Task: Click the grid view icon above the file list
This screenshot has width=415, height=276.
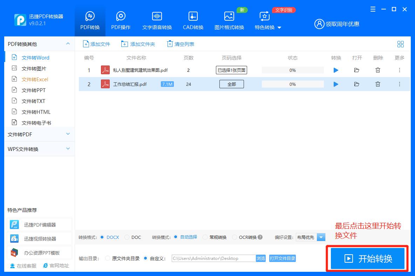Action: pos(401,44)
